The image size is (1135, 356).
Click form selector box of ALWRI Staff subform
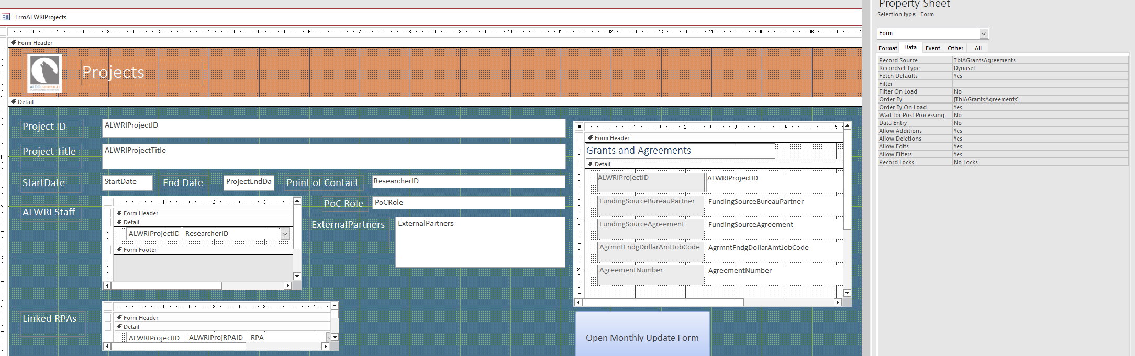point(108,202)
